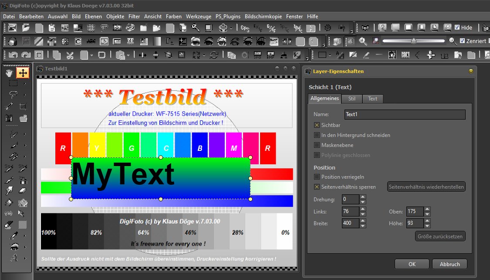
Task: Click the floppy disk save tool icon
Action: point(9,118)
